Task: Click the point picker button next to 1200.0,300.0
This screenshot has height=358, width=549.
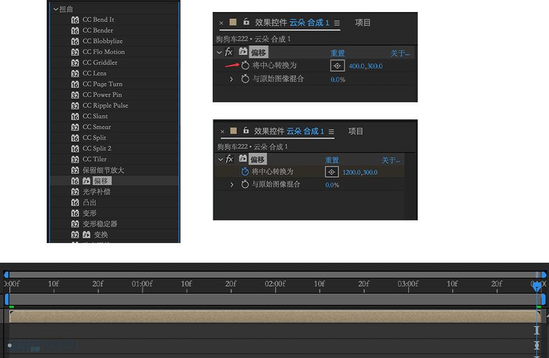Action: click(331, 172)
